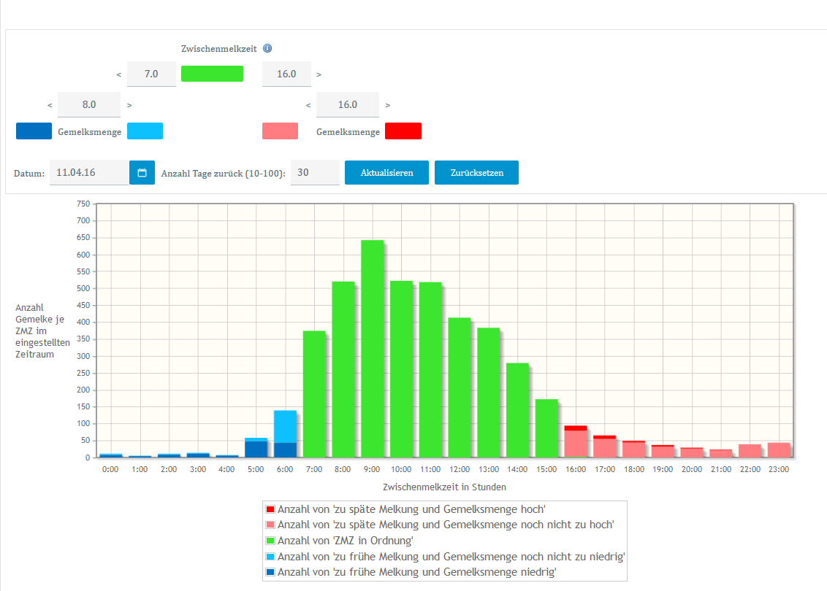Increase the 8.0 Gemelksmenge threshold
Viewport: 827px width, 591px height.
[129, 105]
